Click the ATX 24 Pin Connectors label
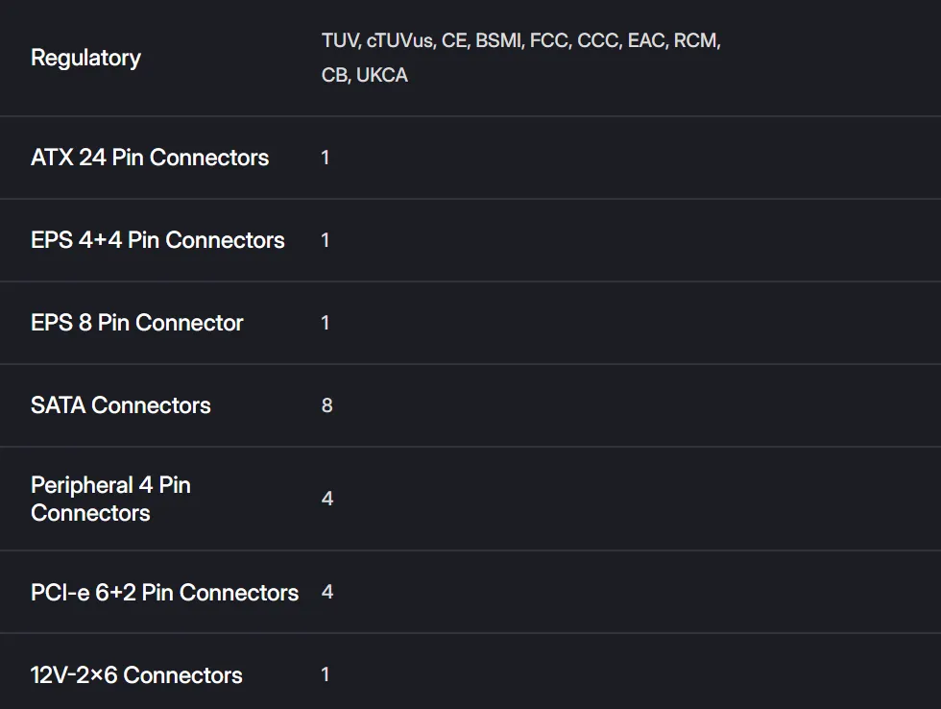The width and height of the screenshot is (941, 709). (150, 158)
